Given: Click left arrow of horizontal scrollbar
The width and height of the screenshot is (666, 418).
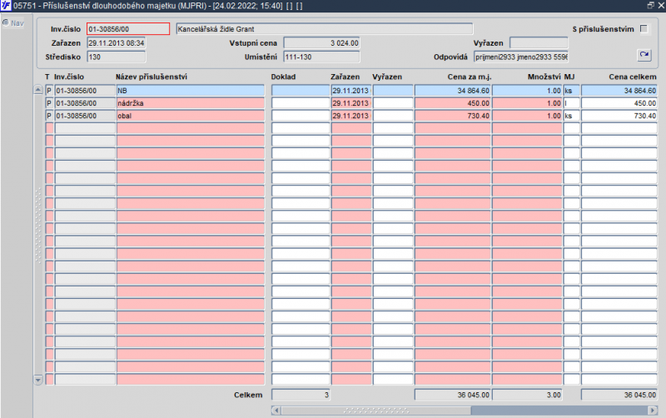Looking at the screenshot, I should (x=276, y=410).
